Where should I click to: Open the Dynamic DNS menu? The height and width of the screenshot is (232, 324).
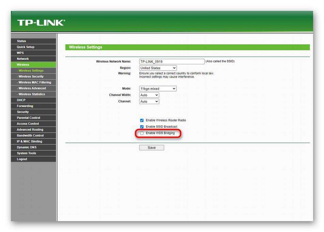click(x=33, y=147)
